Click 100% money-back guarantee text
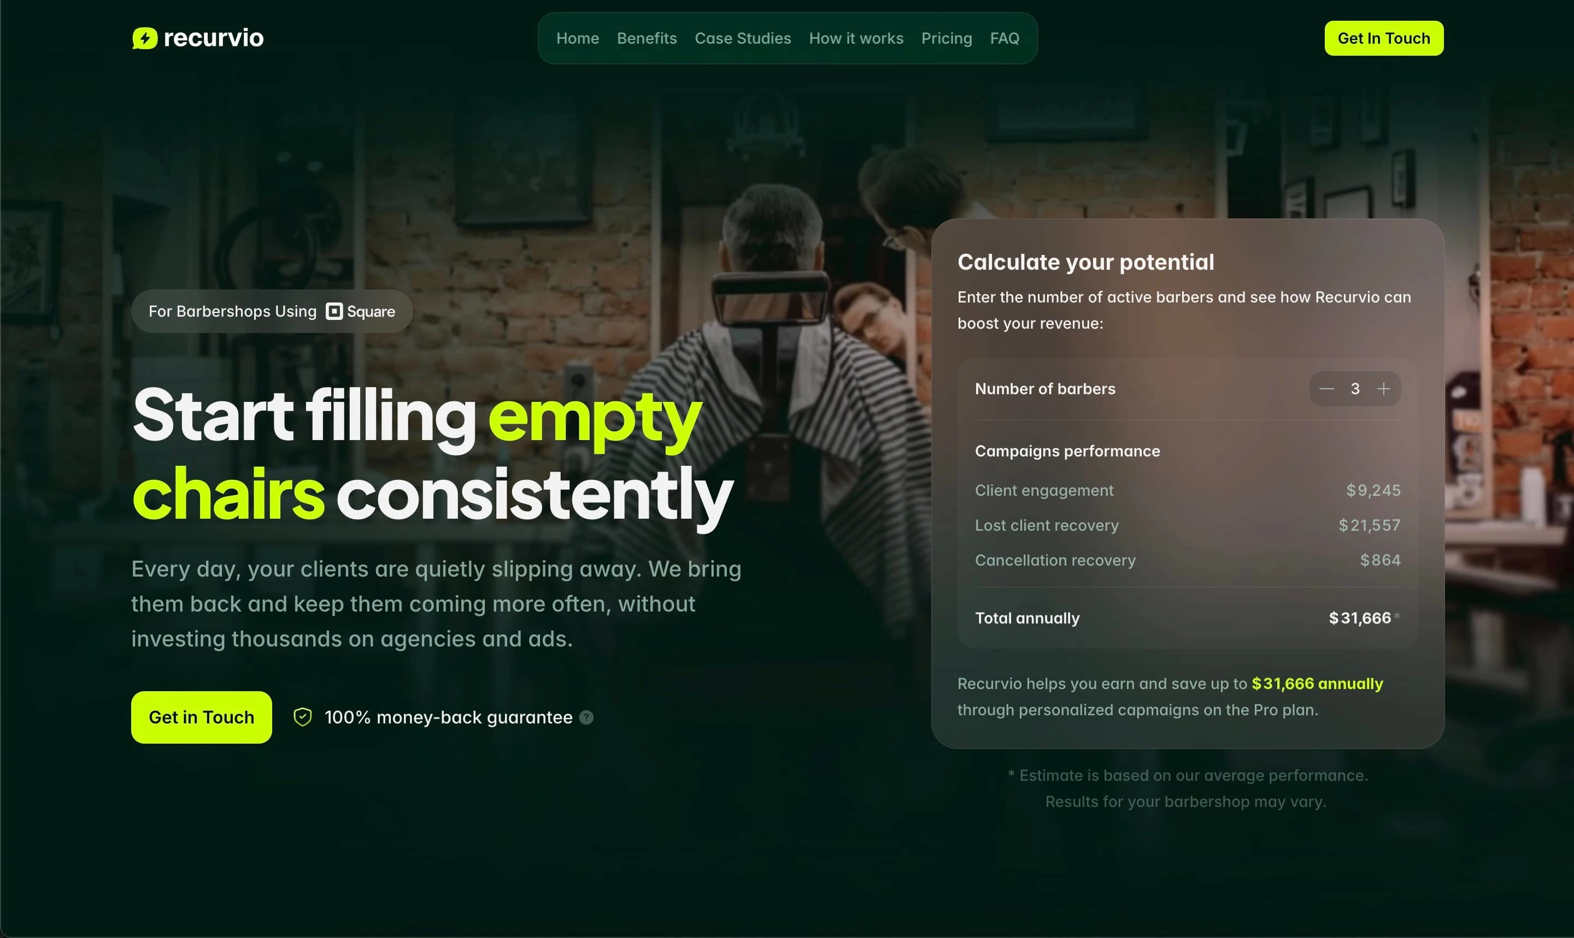Viewport: 1574px width, 938px height. coord(449,717)
